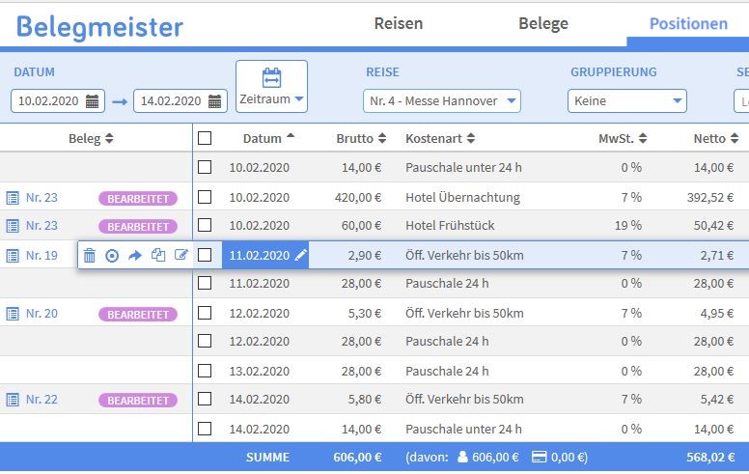The height and width of the screenshot is (474, 749).
Task: Click the edit note icon in Nr. 19 row
Action: [181, 256]
